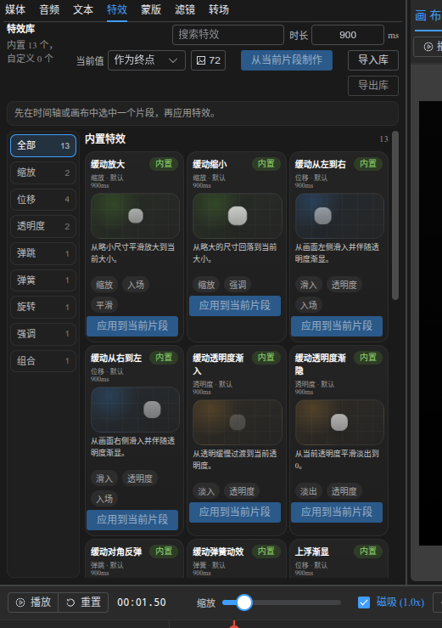
Task: Click 从当前片段制作 button
Action: click(x=287, y=60)
